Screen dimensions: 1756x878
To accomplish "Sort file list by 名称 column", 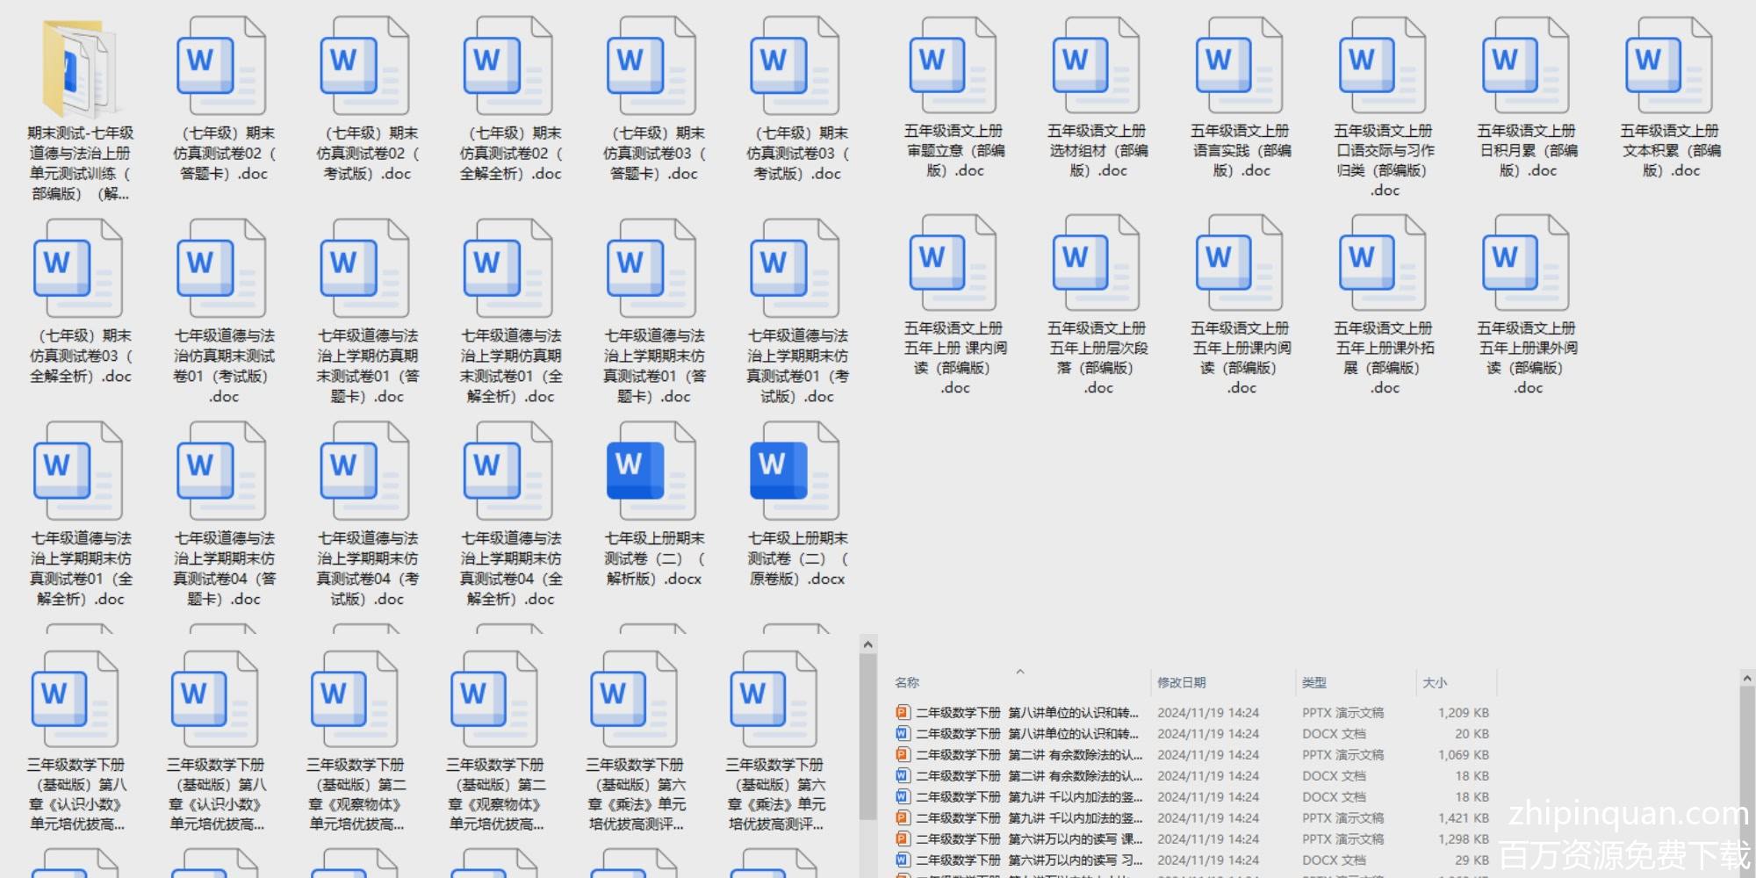I will coord(907,682).
